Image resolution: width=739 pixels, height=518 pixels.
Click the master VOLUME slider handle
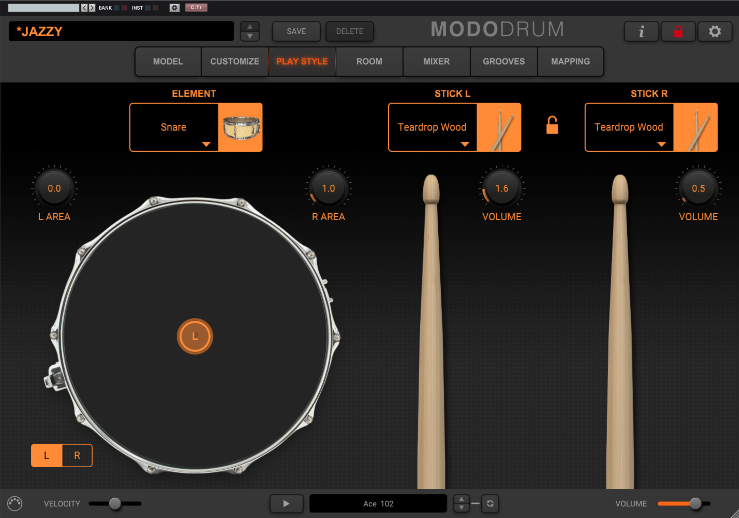696,504
